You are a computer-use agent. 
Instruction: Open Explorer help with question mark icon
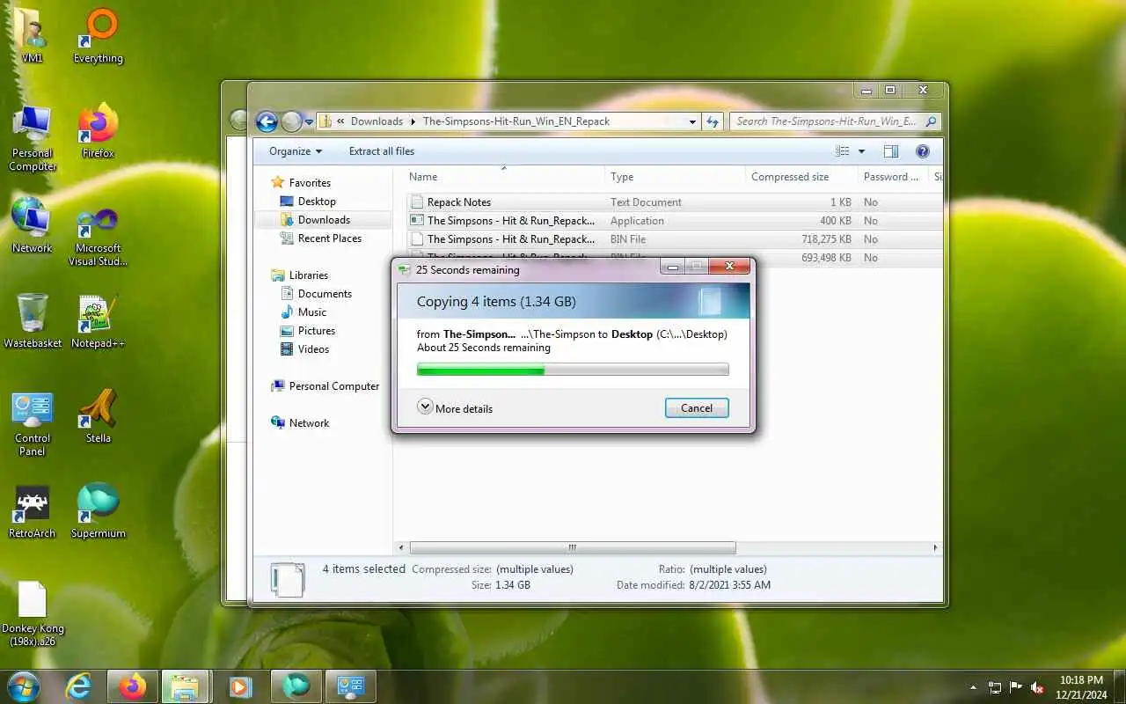pos(923,151)
